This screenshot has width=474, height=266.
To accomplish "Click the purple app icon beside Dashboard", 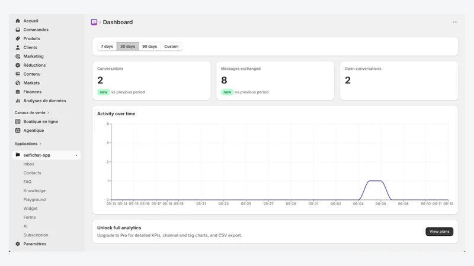I will [94, 22].
